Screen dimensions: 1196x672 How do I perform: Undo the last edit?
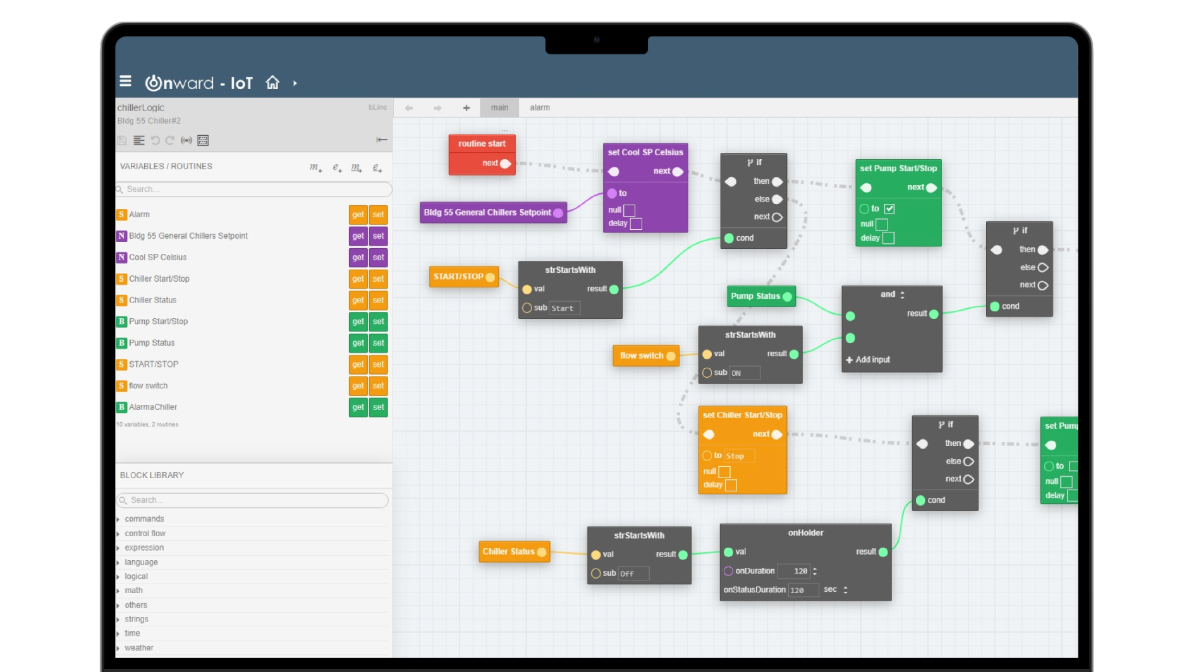pos(156,140)
